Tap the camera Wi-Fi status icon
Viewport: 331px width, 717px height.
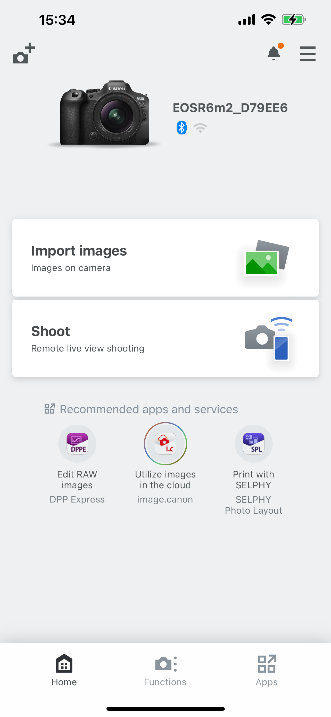200,128
